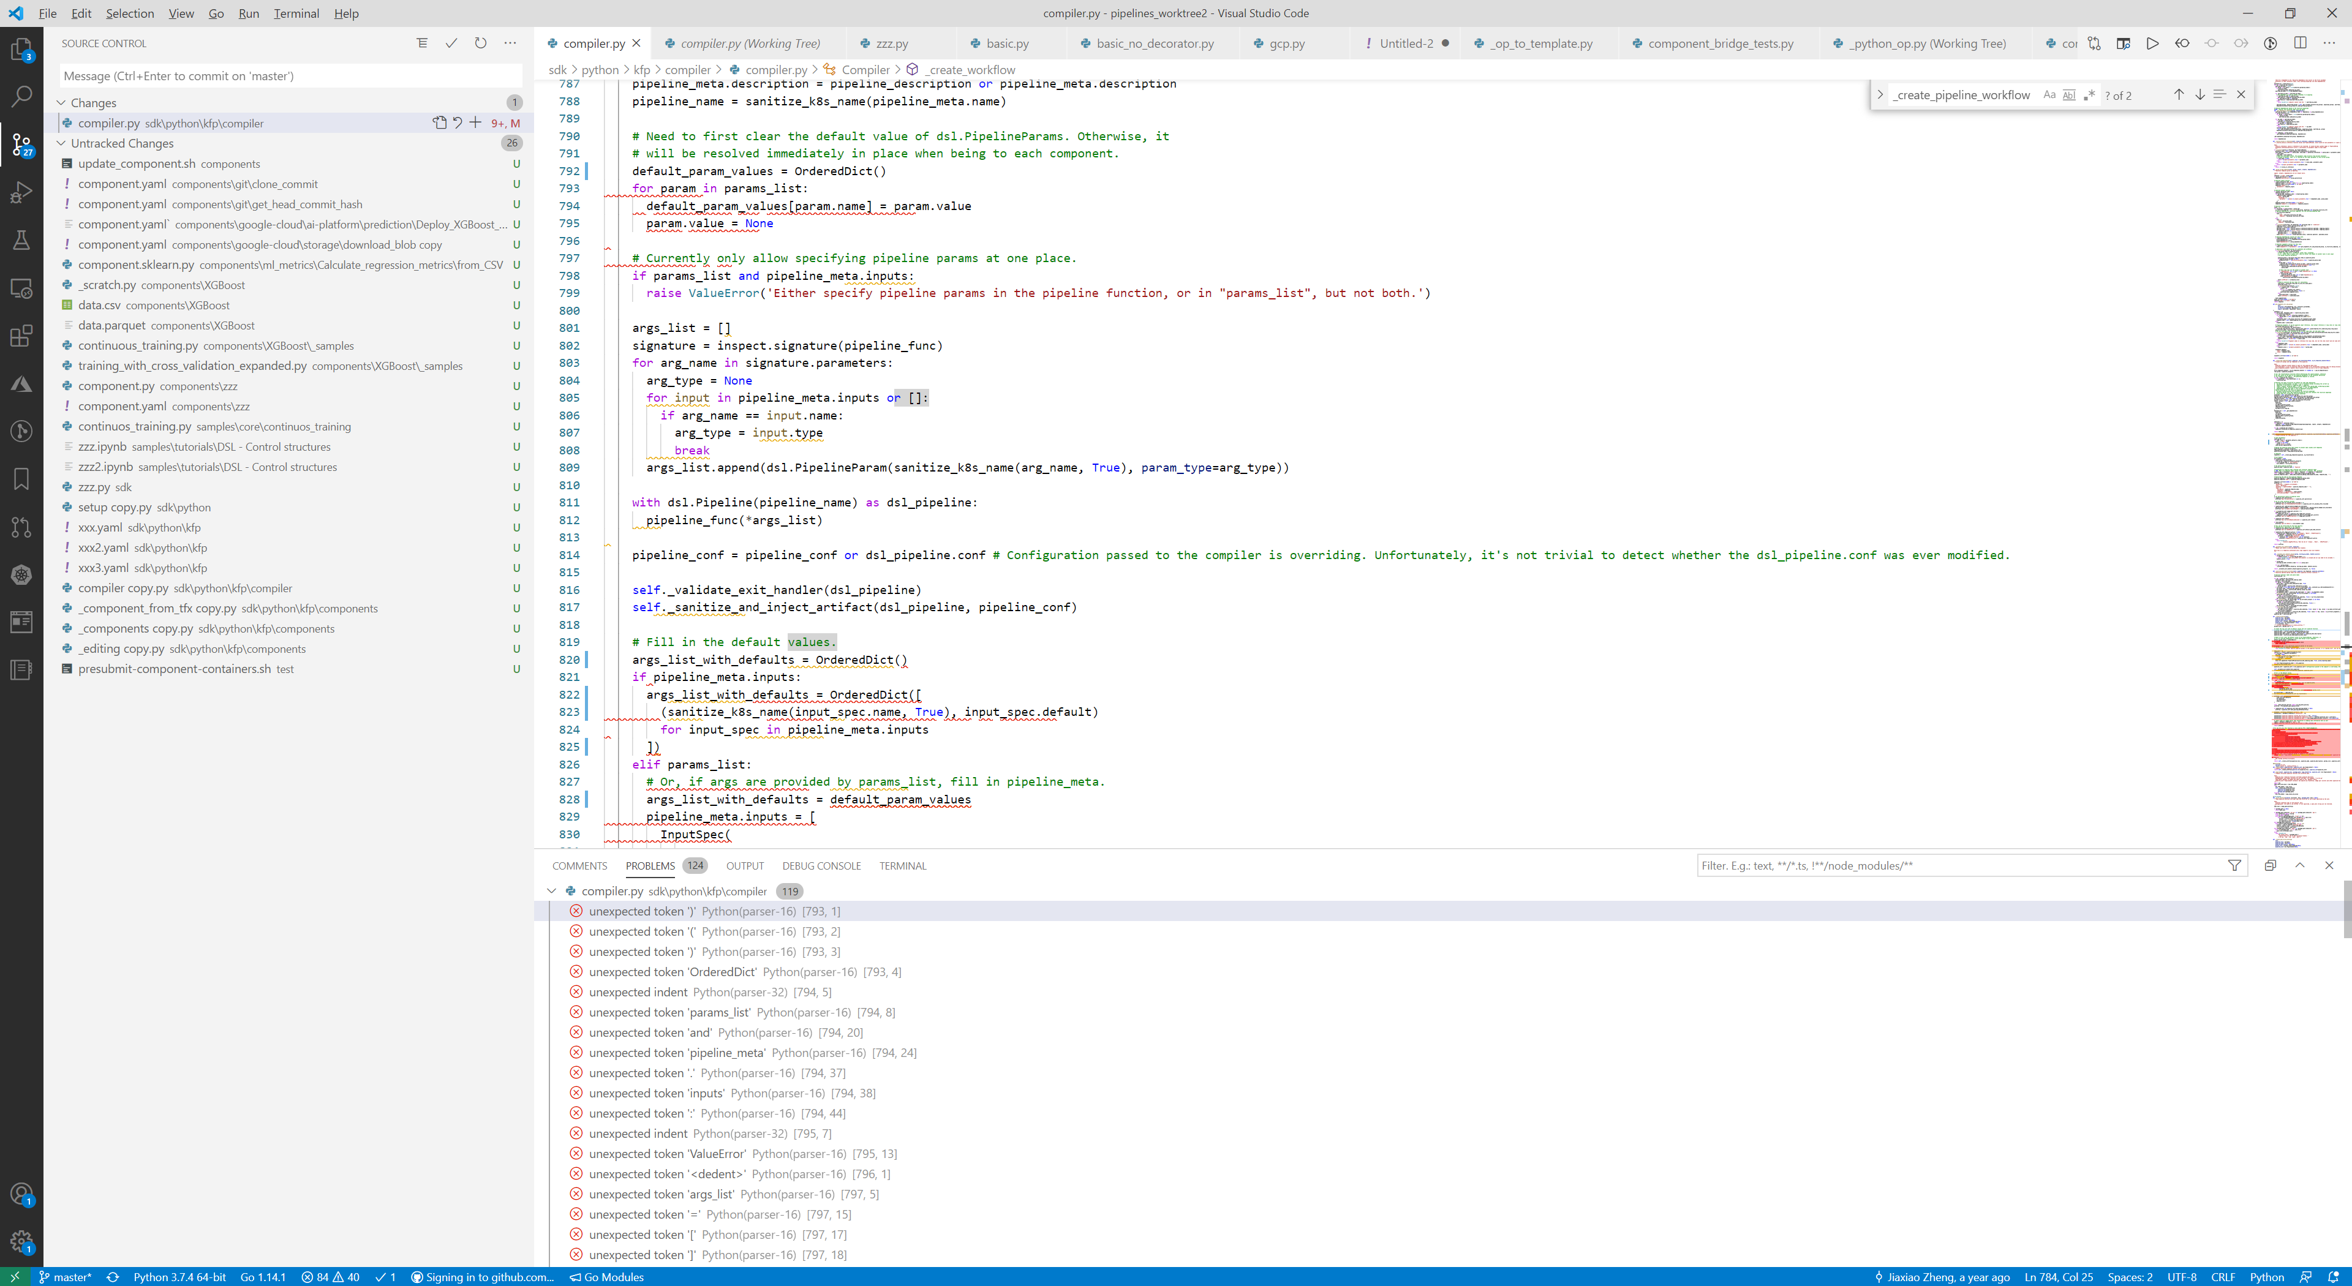Enable Match Whole Word in search

(x=2069, y=94)
